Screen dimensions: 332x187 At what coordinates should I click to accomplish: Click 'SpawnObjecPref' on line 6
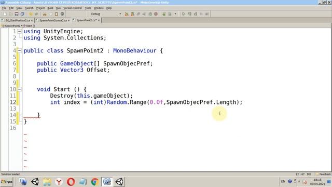(127, 63)
